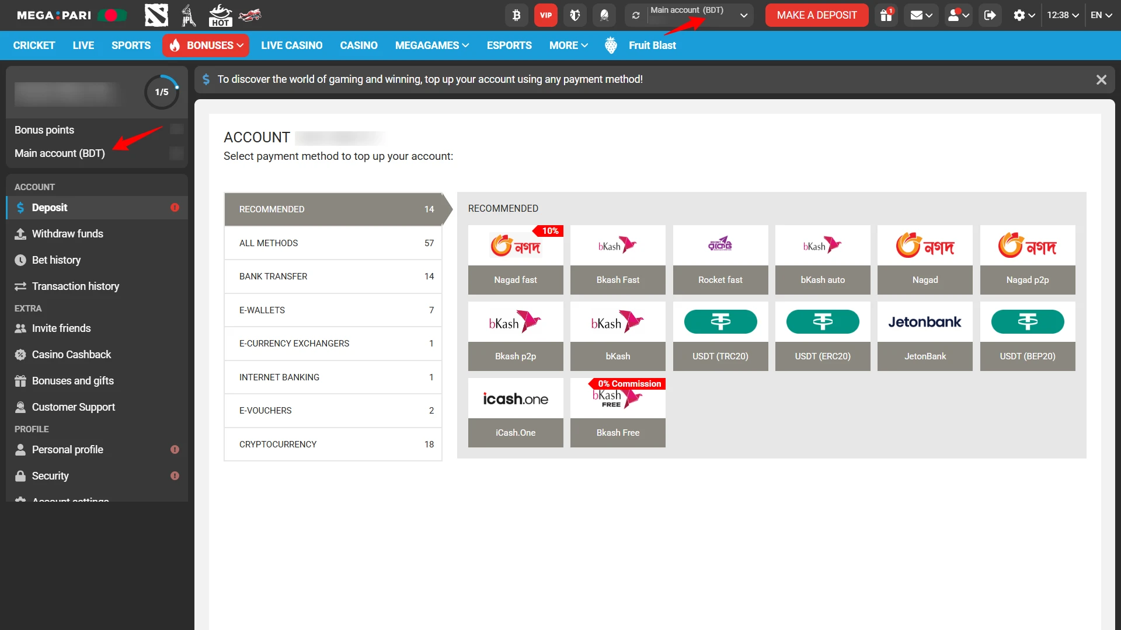The width and height of the screenshot is (1121, 630).
Task: Open the VIP section
Action: 545,15
